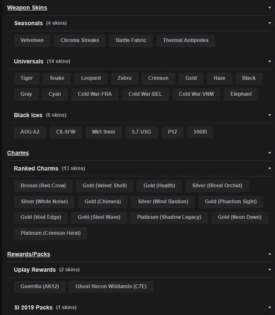275x315 pixels.
Task: Open the Charms heading link
Action: [x=18, y=153]
